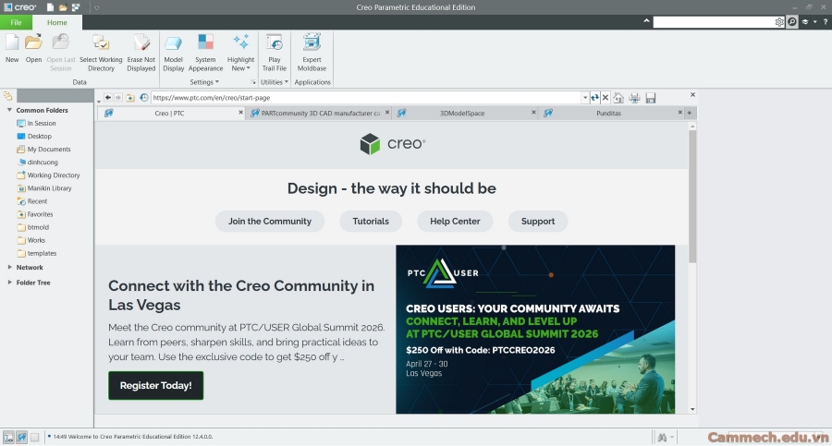The height and width of the screenshot is (446, 832).
Task: Expand the Utilities group dropdown
Action: tap(275, 82)
